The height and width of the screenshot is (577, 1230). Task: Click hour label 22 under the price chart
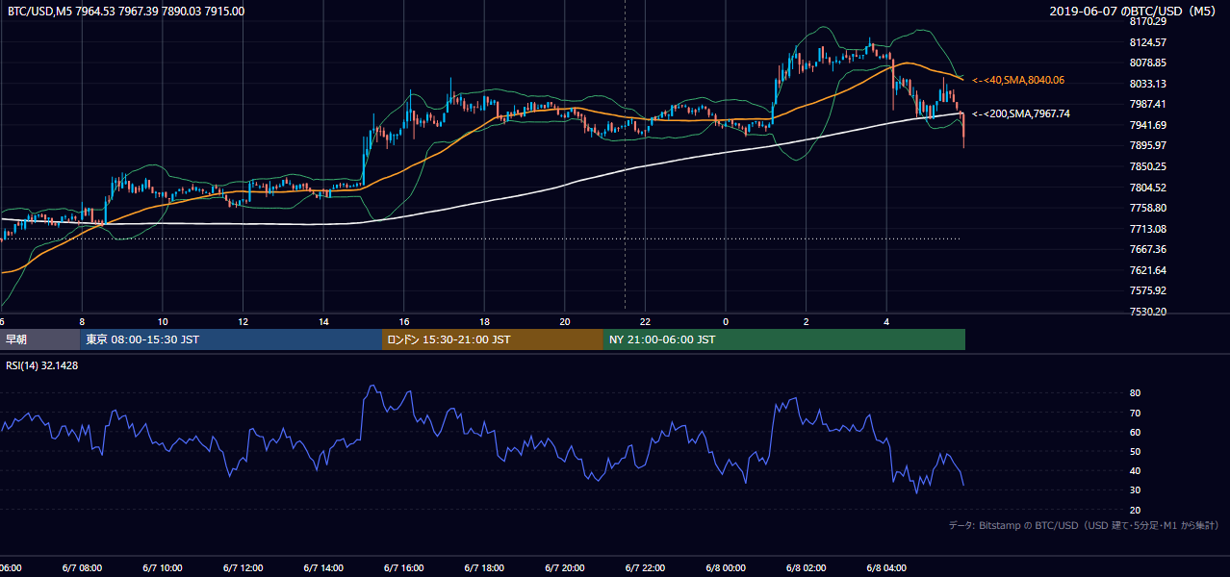click(x=646, y=321)
